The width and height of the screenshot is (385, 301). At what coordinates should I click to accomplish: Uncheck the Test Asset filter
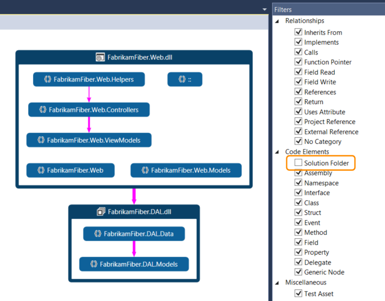(x=299, y=294)
